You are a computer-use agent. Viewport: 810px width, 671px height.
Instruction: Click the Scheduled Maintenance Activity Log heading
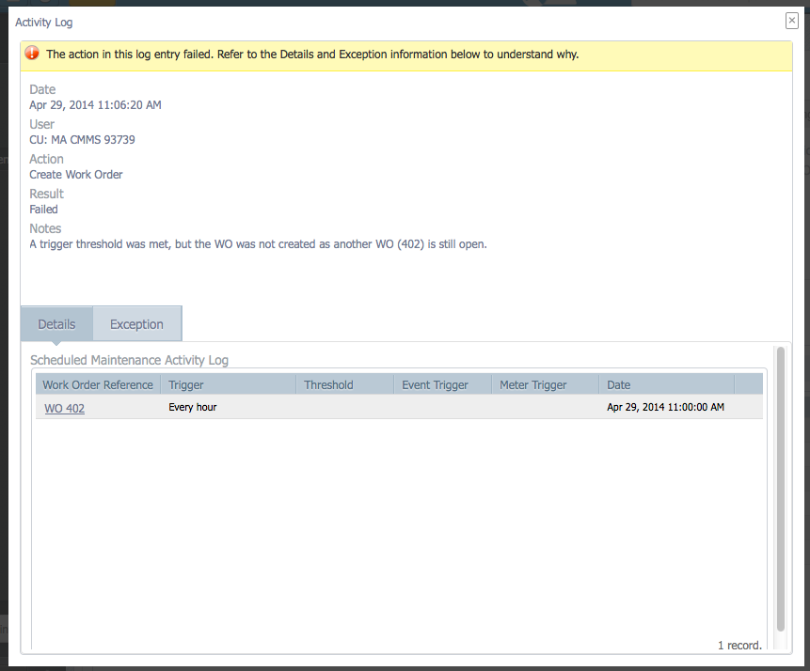pos(128,360)
